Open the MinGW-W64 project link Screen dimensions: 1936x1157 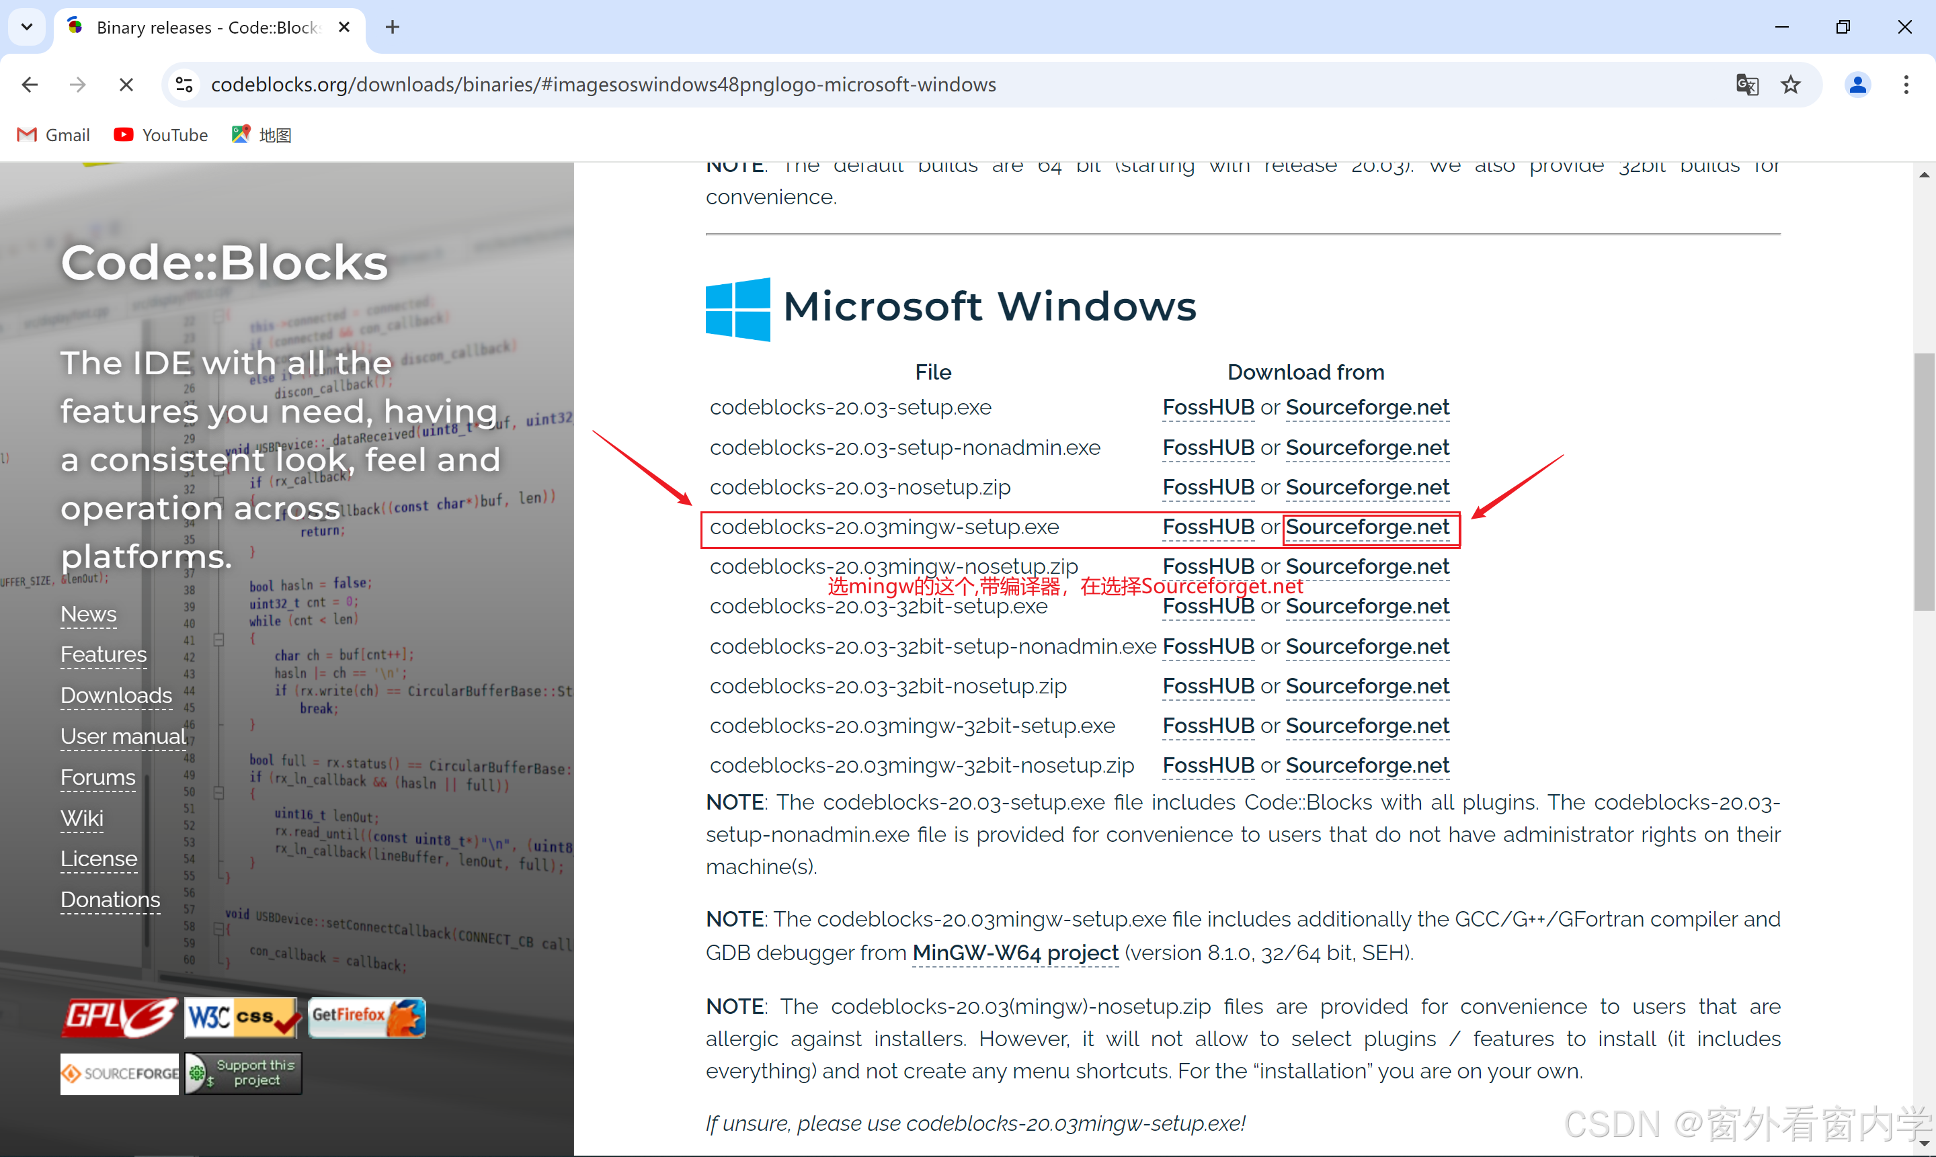1015,953
